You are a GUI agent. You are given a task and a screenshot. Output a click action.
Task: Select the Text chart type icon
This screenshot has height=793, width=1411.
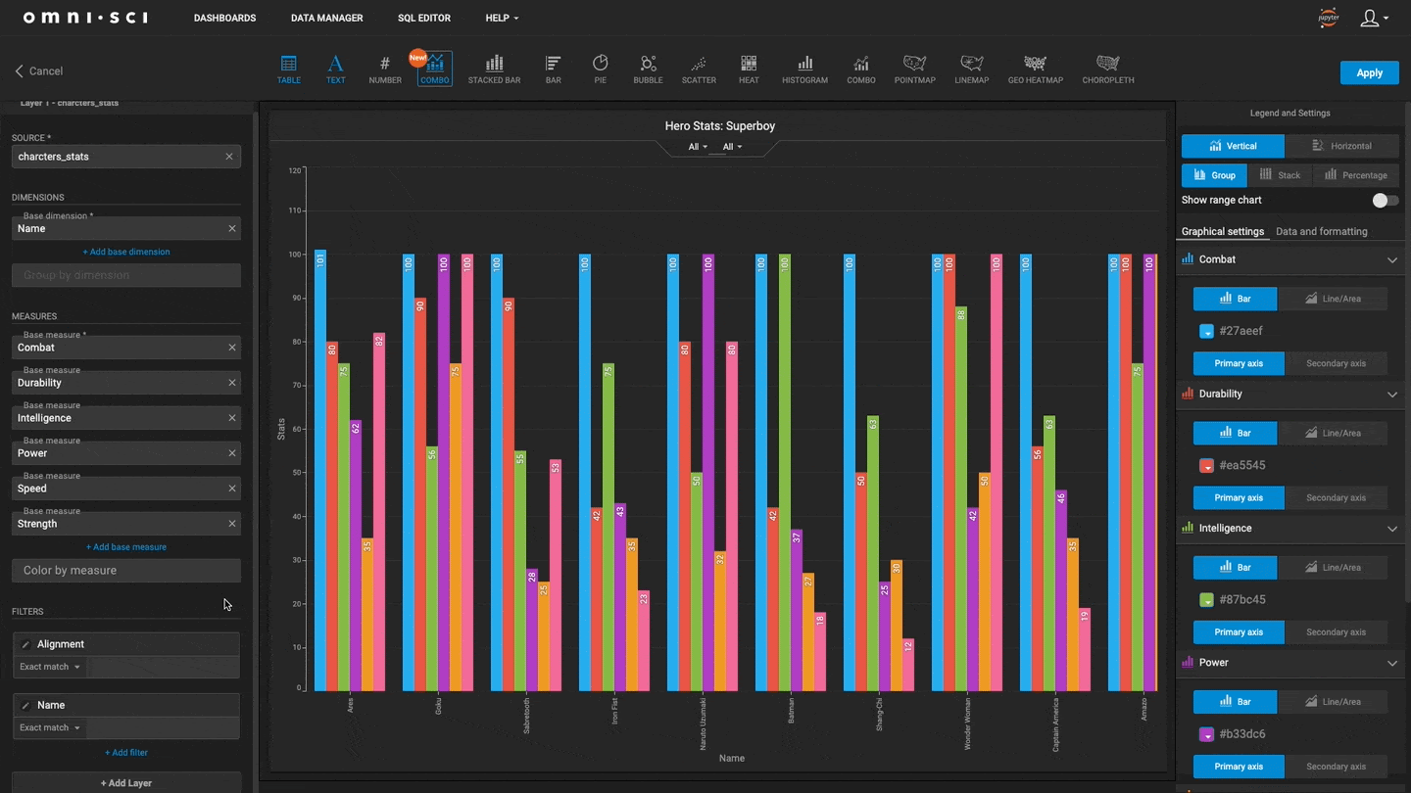click(335, 69)
